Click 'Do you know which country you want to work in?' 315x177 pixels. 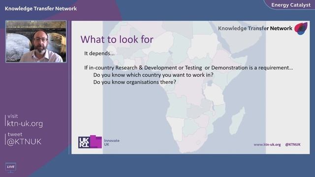pos(153,75)
